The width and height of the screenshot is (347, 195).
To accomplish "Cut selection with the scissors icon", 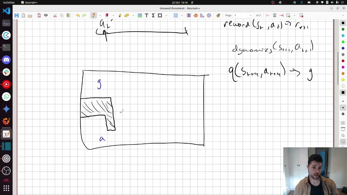I will pos(55,15).
